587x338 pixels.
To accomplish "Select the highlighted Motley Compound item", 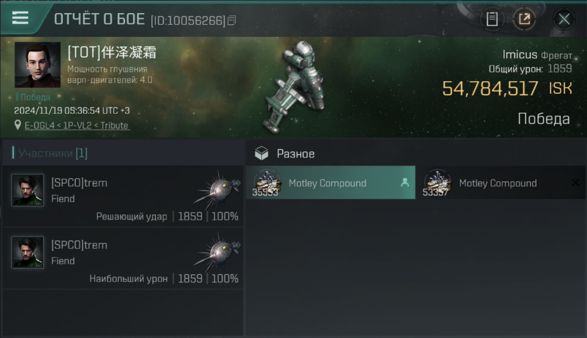I will click(331, 183).
